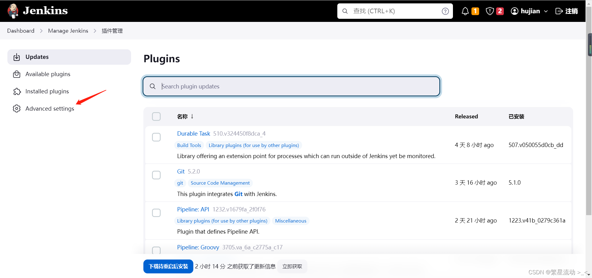Click the Advanced settings gear icon
Image resolution: width=592 pixels, height=278 pixels.
tap(17, 109)
